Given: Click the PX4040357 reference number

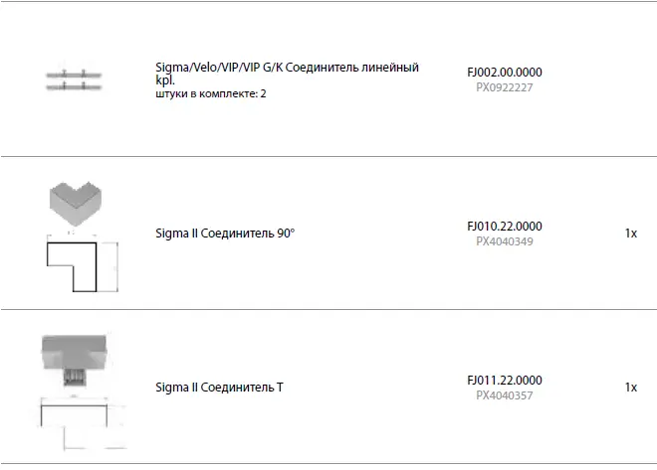Looking at the screenshot, I should click(504, 394).
